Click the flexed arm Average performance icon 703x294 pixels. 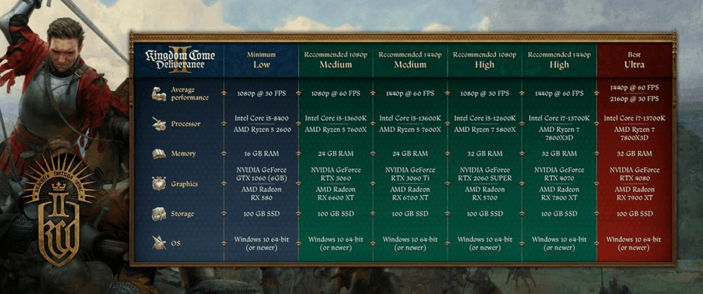159,94
